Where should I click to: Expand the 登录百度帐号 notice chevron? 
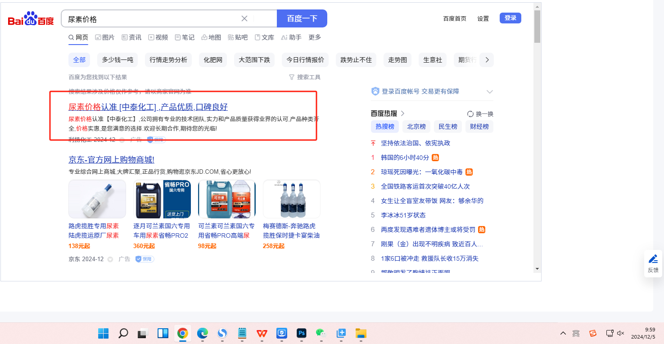(490, 92)
